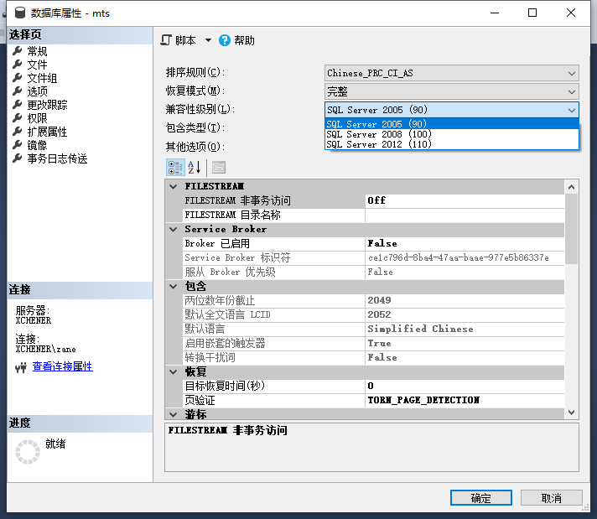Viewport: 597px width, 519px height.
Task: Open the 文件组 page
Action: (42, 78)
